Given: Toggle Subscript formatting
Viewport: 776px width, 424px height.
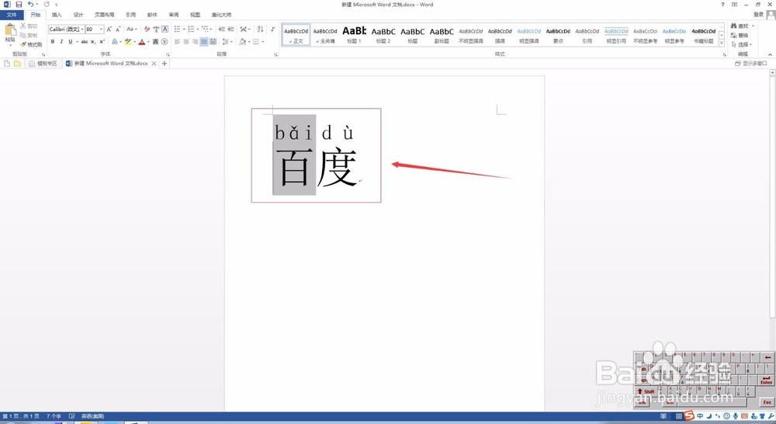Looking at the screenshot, I should coord(93,42).
